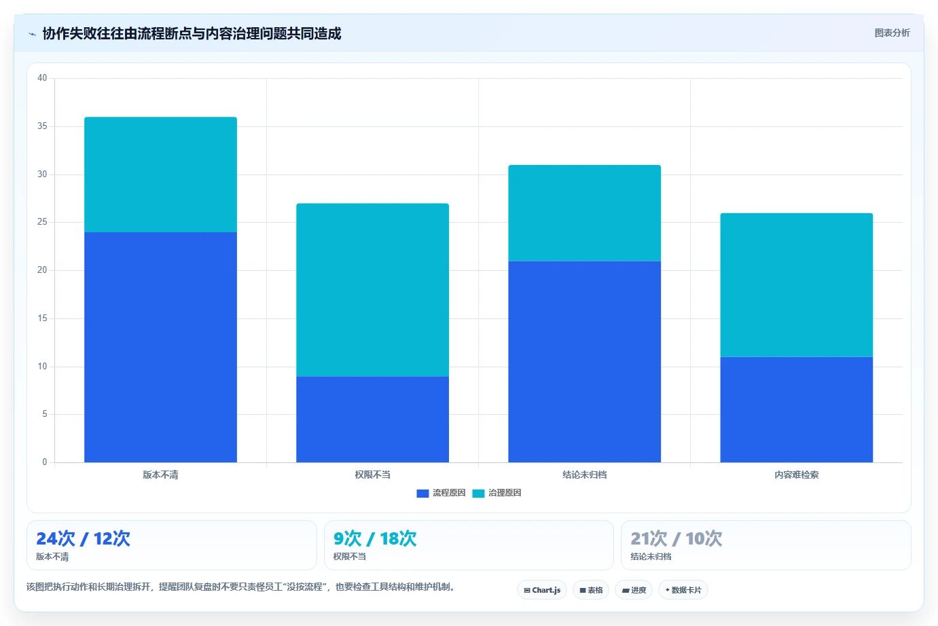Click the 结论未归档 x-axis label
Viewport: 938px width, 626px height.
click(584, 475)
